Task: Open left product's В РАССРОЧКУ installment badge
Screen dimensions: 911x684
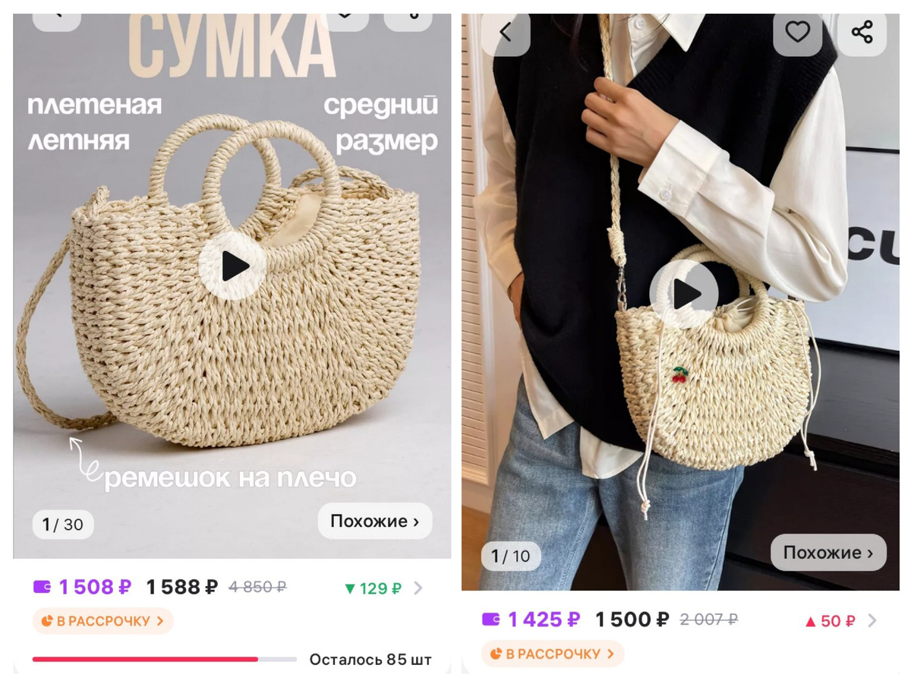Action: pyautogui.click(x=102, y=621)
